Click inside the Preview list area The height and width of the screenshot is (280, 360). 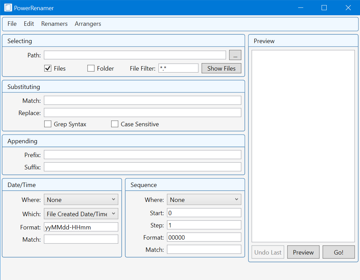[x=303, y=146]
